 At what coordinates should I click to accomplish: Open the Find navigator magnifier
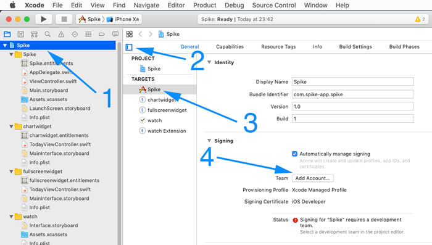click(48, 34)
